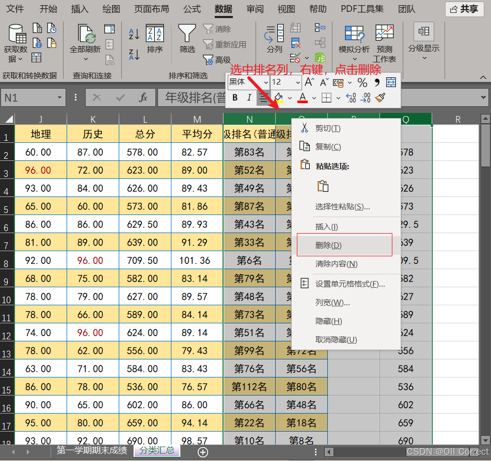Click the format painter brush icon
The image size is (491, 461).
tap(380, 98)
